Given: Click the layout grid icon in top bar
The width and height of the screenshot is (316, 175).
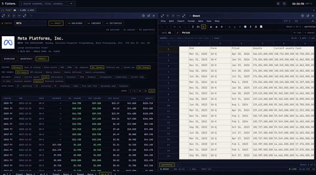Looking at the screenshot, I should 278,4.
